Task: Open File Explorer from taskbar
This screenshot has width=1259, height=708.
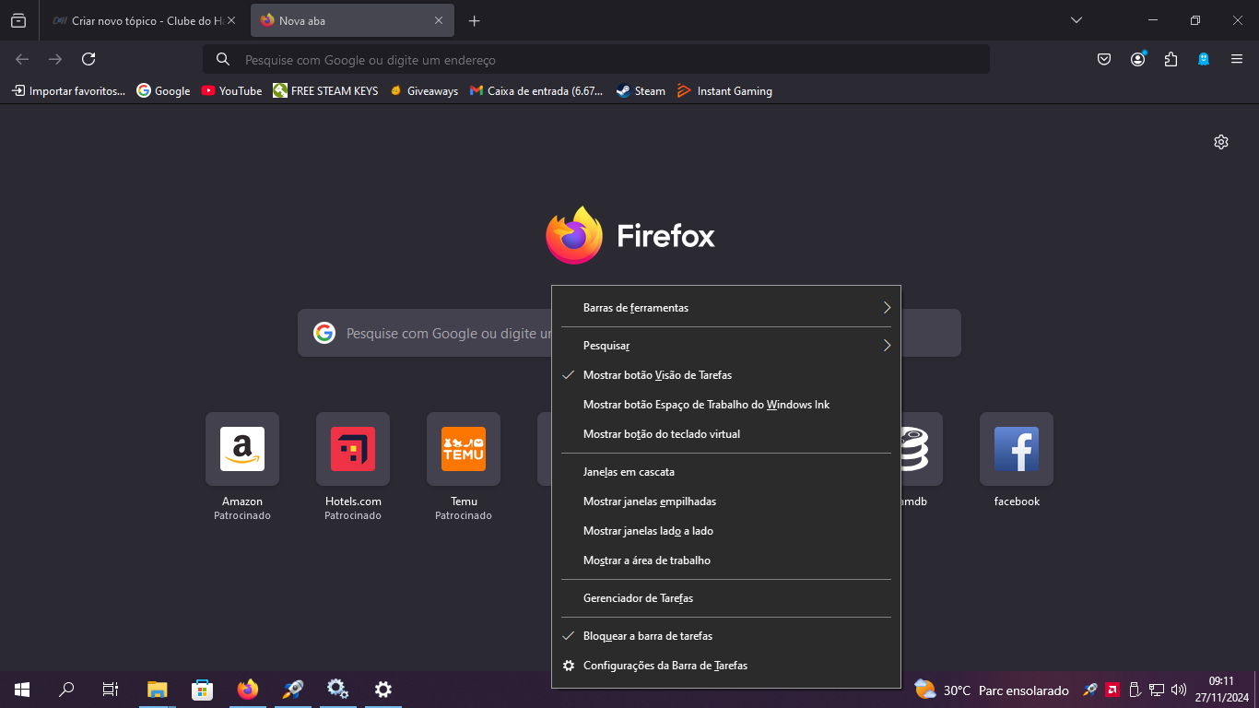Action: point(158,690)
